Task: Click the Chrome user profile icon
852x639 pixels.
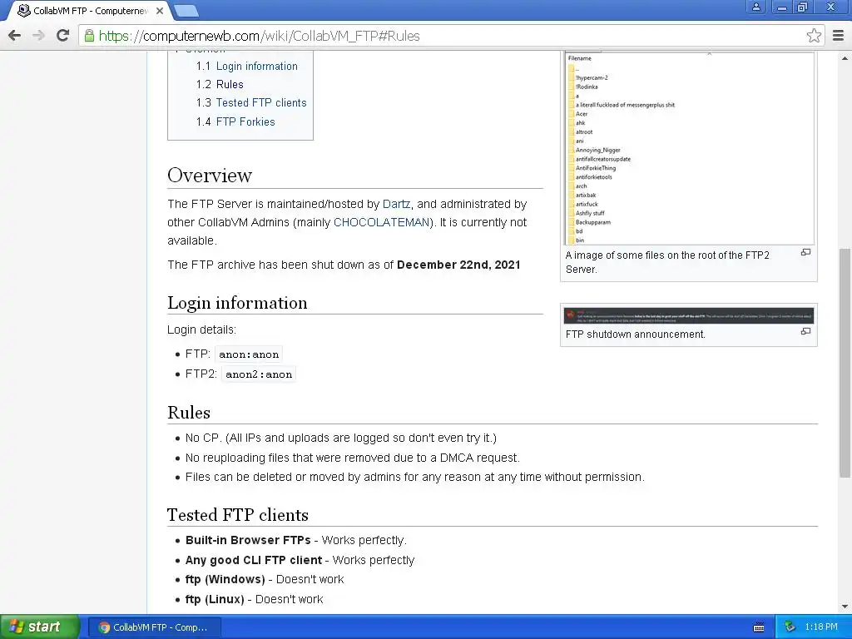Action: click(755, 7)
